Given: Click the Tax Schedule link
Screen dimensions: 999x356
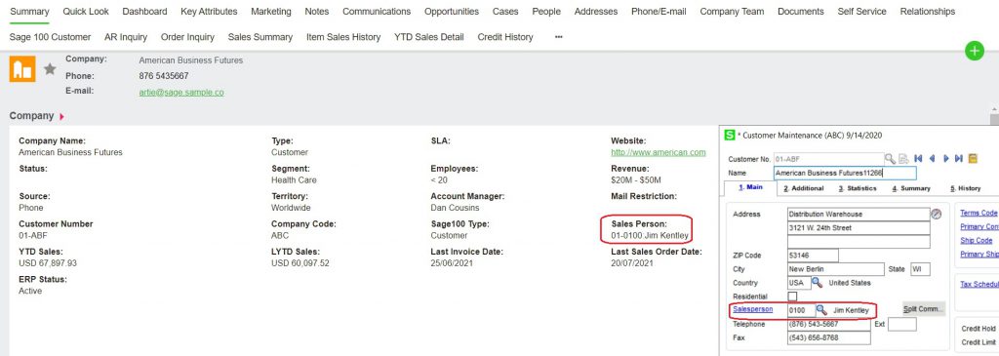Looking at the screenshot, I should coord(979,285).
